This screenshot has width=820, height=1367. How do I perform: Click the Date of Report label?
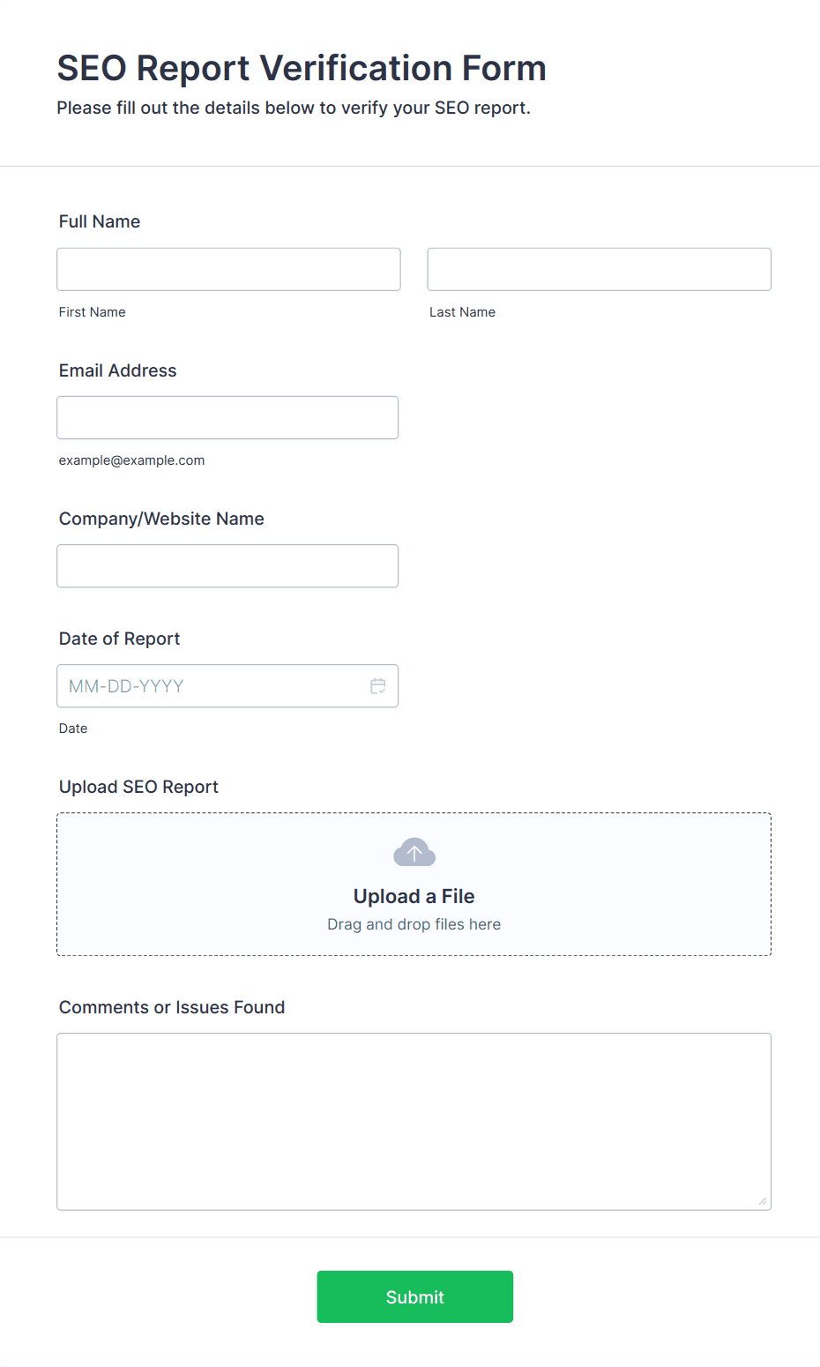tap(120, 639)
